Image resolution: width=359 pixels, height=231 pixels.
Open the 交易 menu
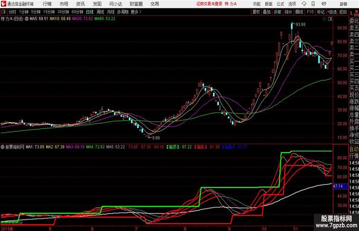[154, 4]
